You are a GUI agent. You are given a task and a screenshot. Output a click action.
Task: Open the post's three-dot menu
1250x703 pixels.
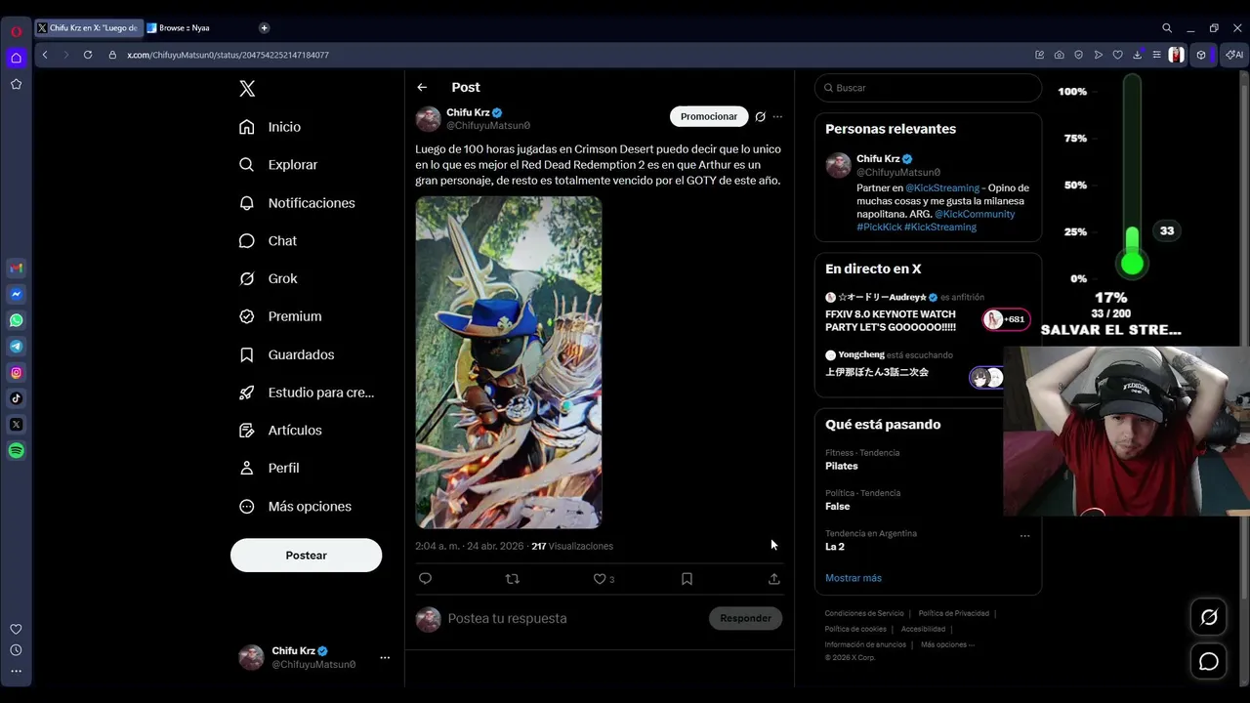777,116
